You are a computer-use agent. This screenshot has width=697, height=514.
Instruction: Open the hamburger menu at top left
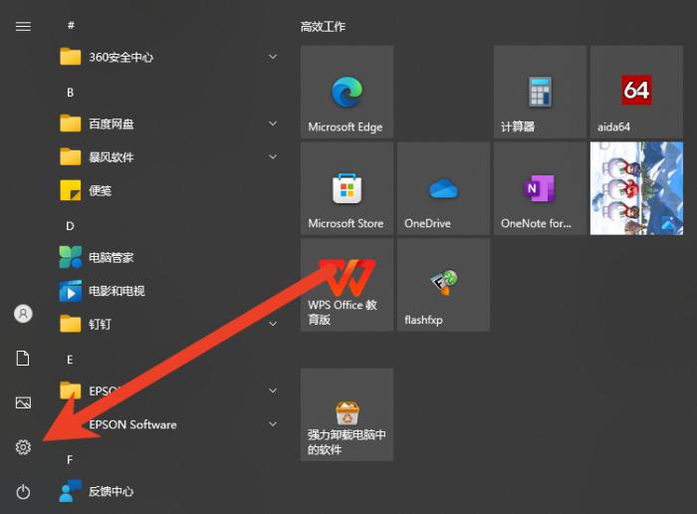click(23, 26)
